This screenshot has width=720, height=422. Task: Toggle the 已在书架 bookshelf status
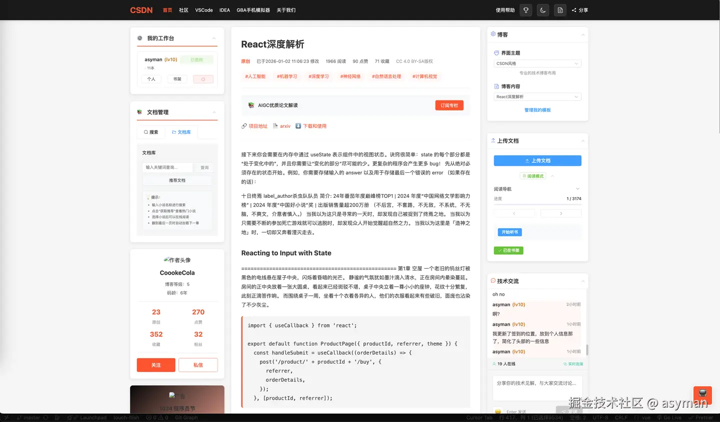508,251
